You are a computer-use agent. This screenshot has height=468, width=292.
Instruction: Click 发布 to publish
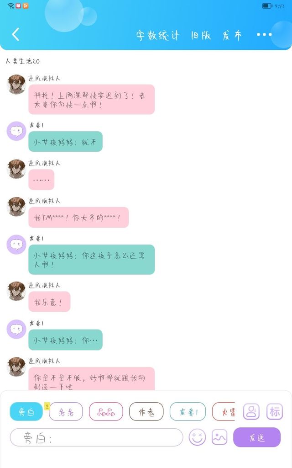click(232, 36)
